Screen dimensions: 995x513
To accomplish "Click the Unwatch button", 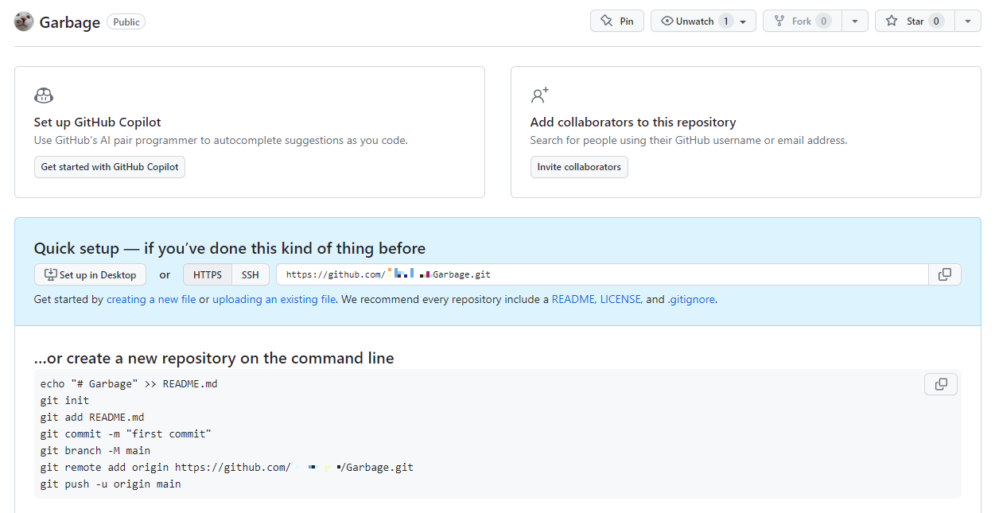I will coord(703,21).
